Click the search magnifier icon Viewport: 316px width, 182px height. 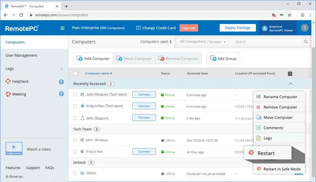(306, 42)
